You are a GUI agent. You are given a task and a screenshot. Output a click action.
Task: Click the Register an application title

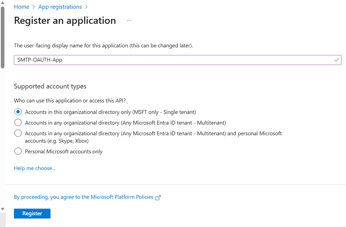65,21
